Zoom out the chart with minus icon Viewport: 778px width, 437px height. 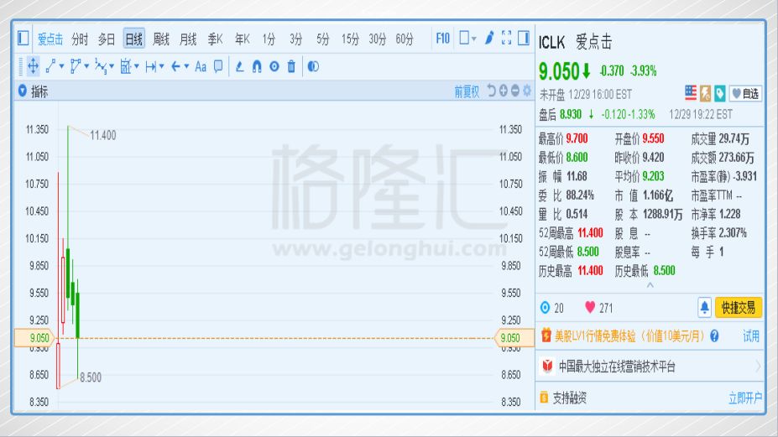pyautogui.click(x=515, y=91)
